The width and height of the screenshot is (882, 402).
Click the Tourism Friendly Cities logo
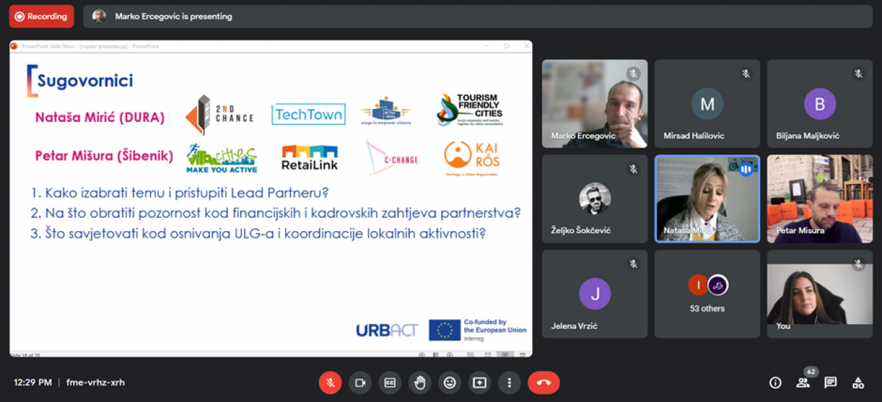tap(470, 110)
